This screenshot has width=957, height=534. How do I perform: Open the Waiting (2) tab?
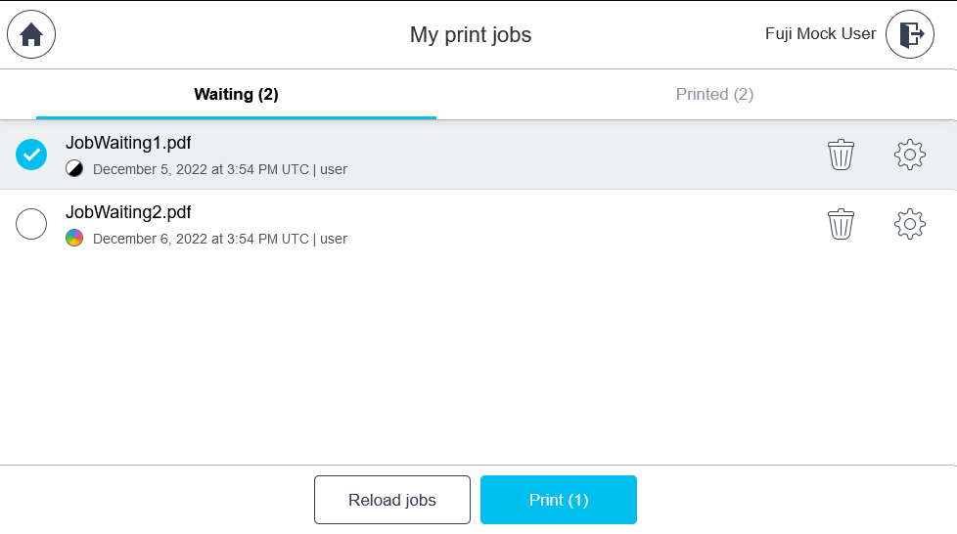tap(236, 95)
